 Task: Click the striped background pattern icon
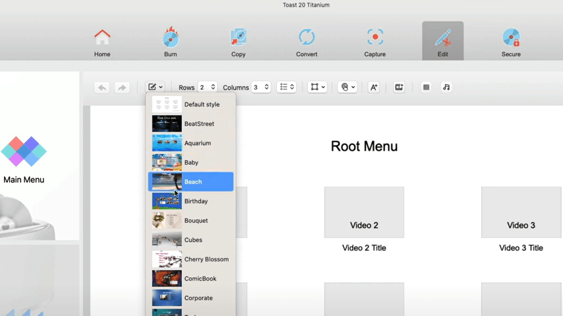coord(427,87)
